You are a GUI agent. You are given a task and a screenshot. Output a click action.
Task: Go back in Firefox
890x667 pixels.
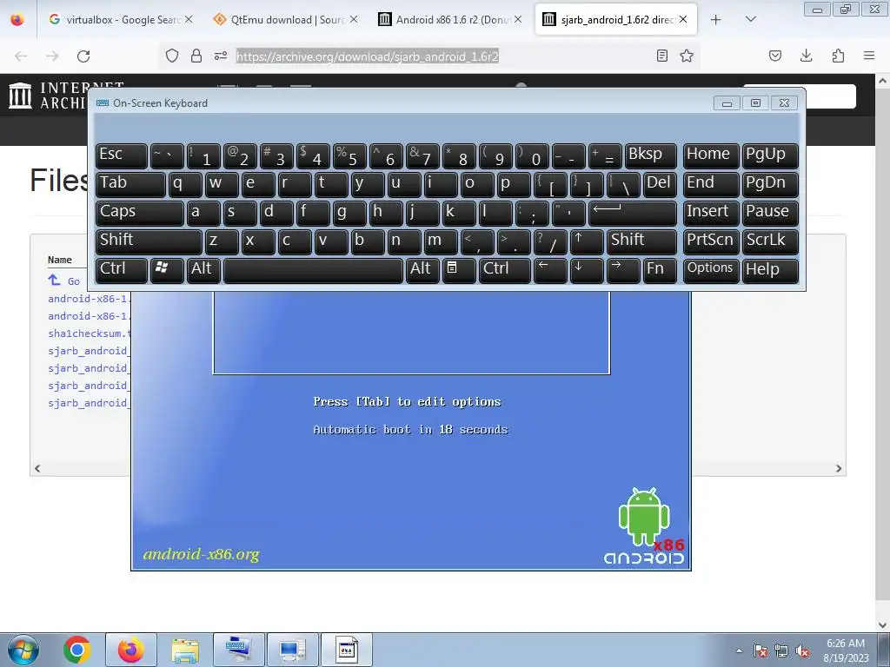pyautogui.click(x=21, y=56)
